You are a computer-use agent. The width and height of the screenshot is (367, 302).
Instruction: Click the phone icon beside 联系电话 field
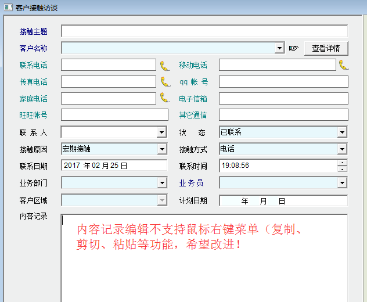[165, 65]
